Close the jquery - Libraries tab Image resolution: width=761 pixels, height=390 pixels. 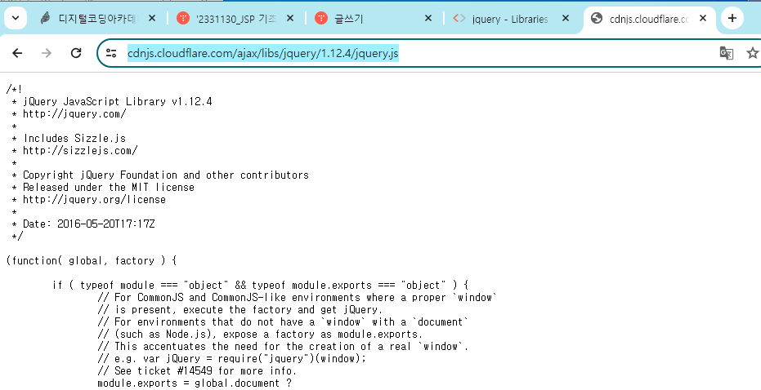point(566,19)
